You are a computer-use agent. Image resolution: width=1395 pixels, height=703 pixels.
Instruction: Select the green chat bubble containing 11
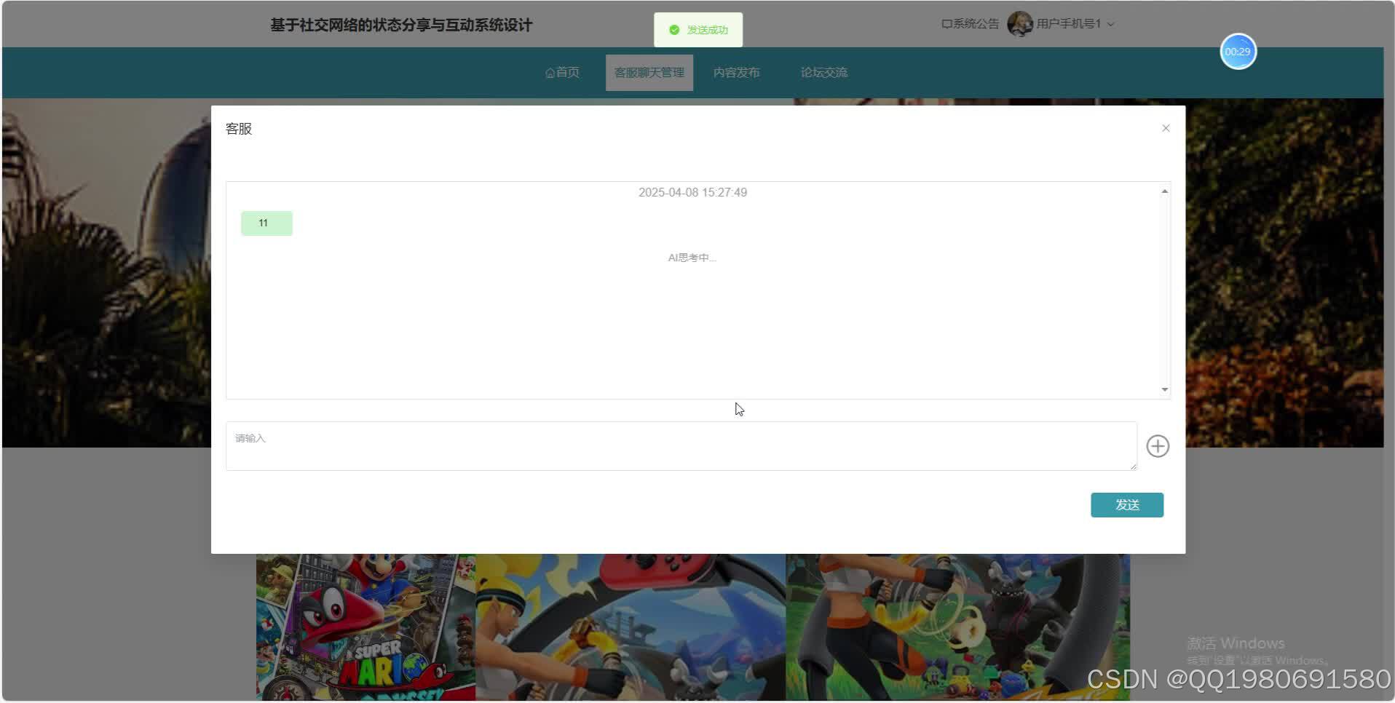pos(266,223)
